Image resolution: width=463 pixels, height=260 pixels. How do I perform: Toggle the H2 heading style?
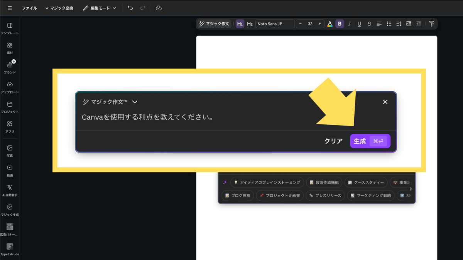click(x=250, y=24)
